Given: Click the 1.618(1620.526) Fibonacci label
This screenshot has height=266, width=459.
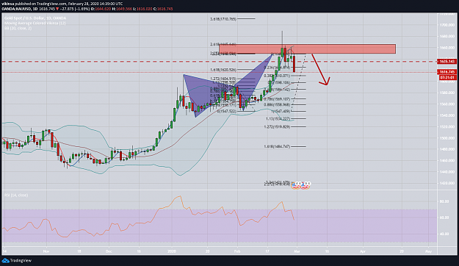Looking at the screenshot, I should click(223, 70).
